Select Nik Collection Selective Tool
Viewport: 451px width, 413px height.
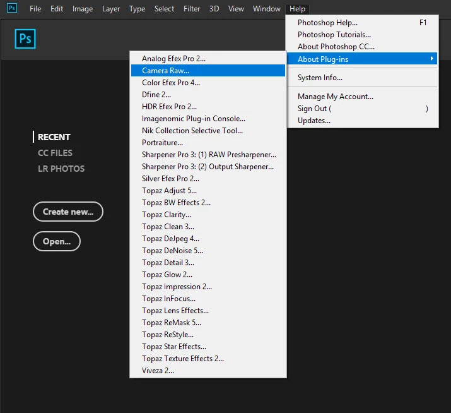[x=208, y=131]
